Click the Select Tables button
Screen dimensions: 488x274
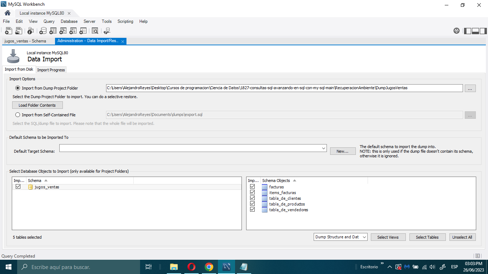tap(427, 237)
